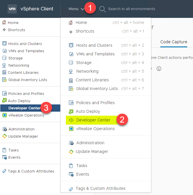Image resolution: width=193 pixels, height=195 pixels.
Task: Choose Home in the dropdown menu
Action: 106,22
